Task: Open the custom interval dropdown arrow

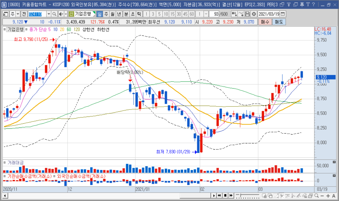Action: pyautogui.click(x=206, y=14)
